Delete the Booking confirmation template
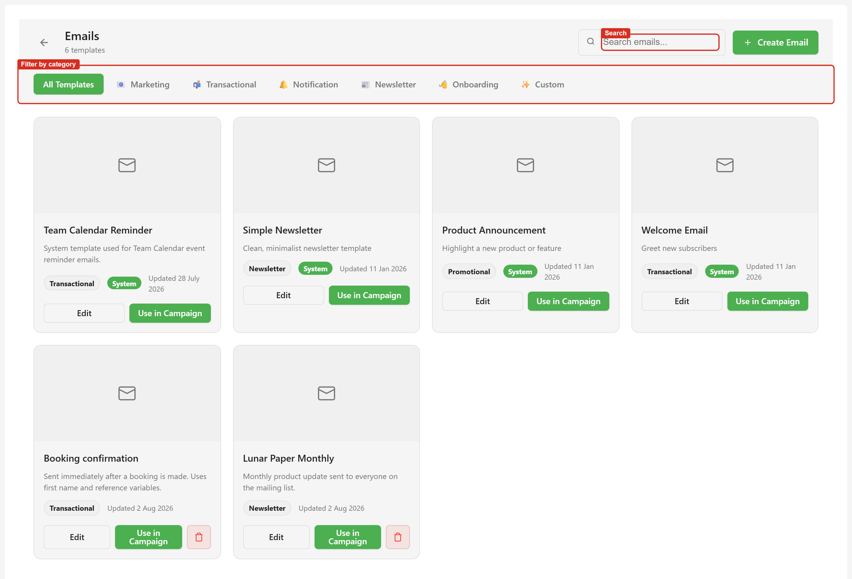The width and height of the screenshot is (852, 579). 199,537
